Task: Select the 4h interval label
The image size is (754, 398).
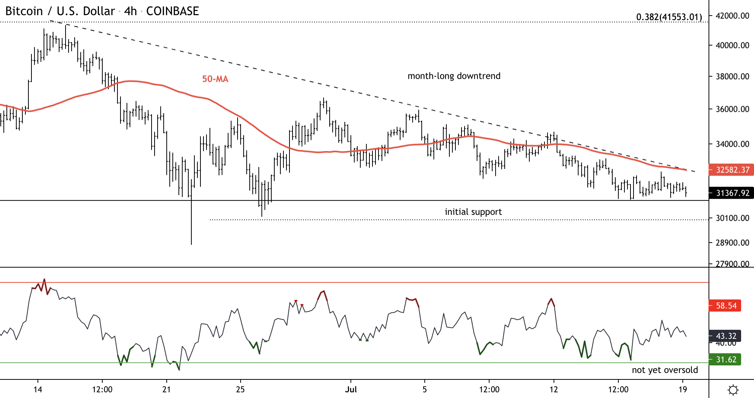Action: (x=130, y=11)
